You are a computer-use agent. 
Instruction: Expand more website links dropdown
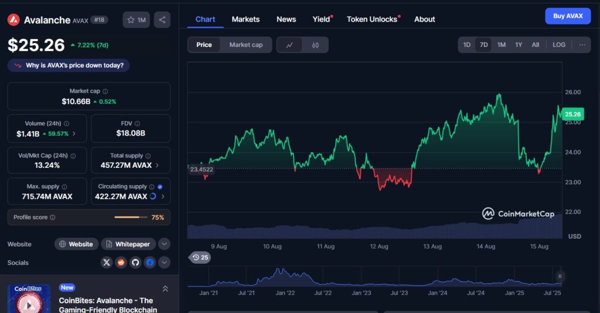tap(164, 244)
